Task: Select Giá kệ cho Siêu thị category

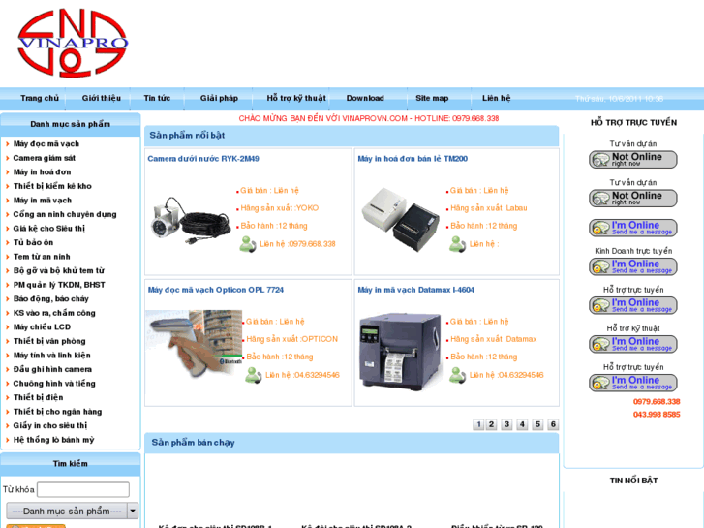Action: coord(49,229)
